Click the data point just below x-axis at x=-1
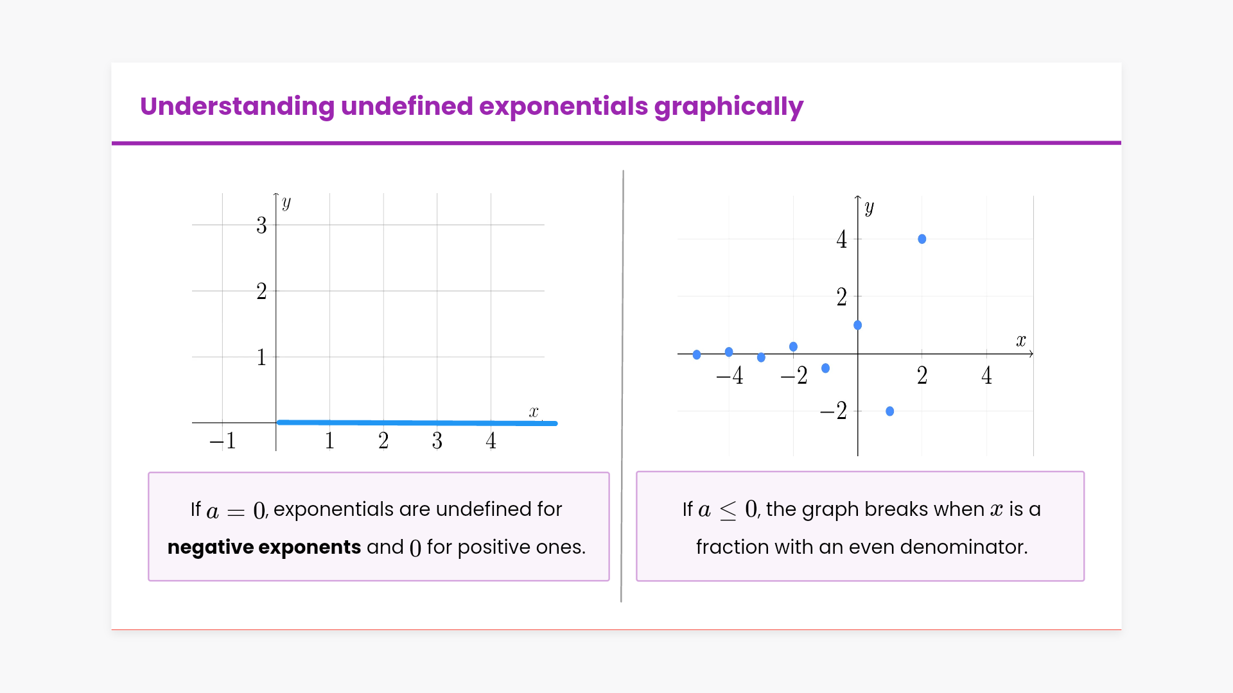The image size is (1233, 693). (x=825, y=368)
